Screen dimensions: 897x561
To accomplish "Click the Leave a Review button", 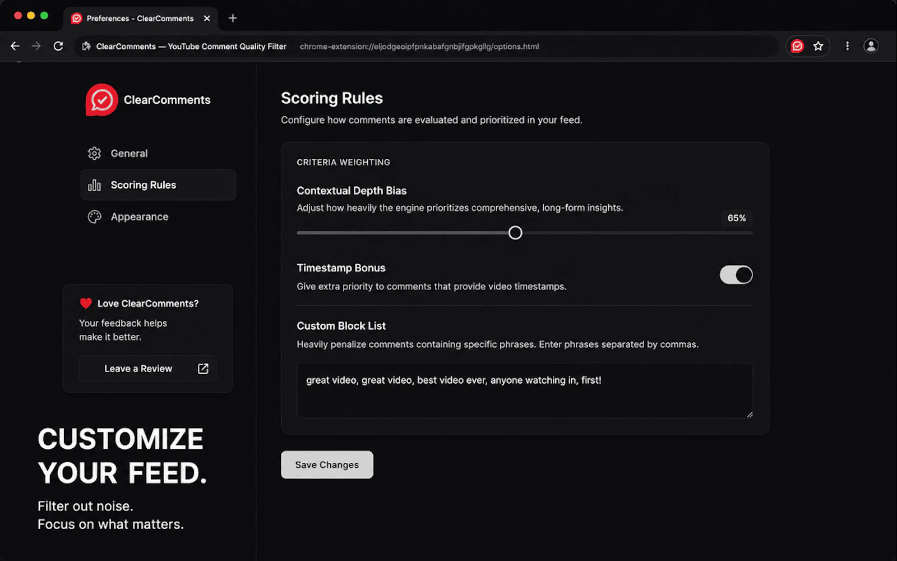I will click(147, 369).
